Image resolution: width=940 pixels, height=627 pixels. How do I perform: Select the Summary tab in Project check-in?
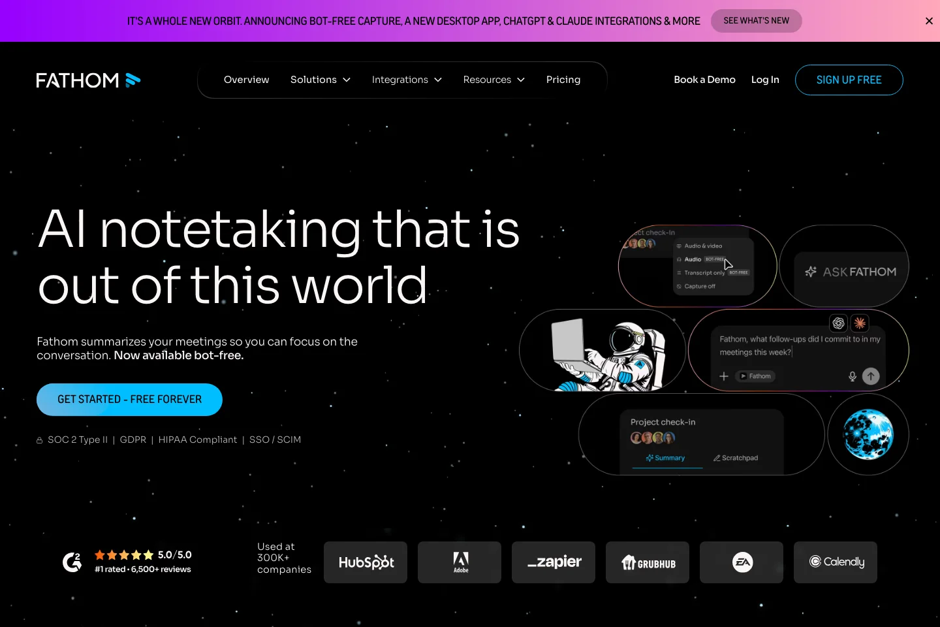pos(666,458)
